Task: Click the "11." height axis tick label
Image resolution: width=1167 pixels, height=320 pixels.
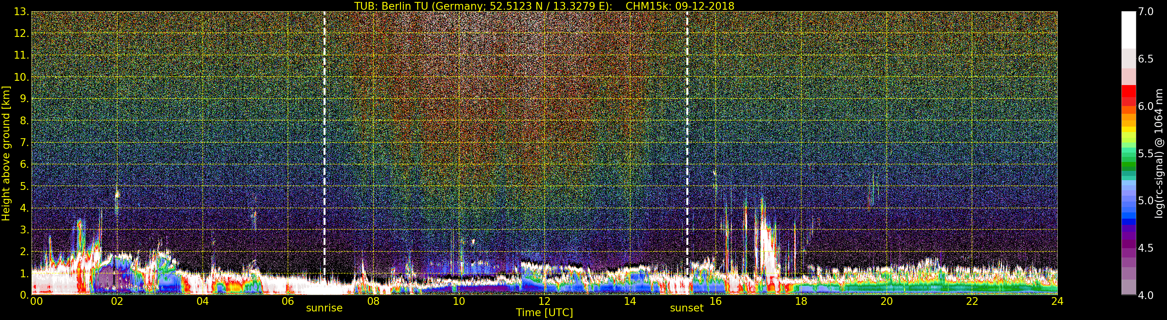Action: point(22,55)
